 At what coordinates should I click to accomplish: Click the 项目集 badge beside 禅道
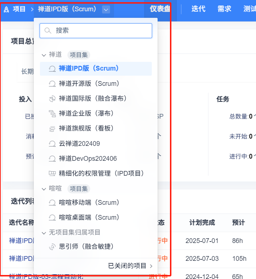tap(79, 55)
